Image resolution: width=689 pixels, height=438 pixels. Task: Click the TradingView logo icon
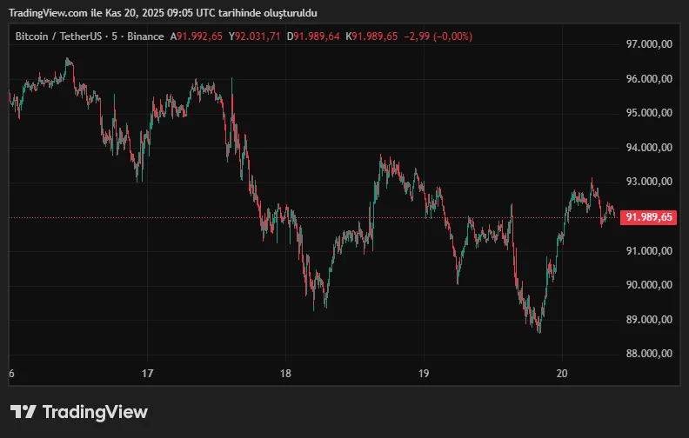coord(23,412)
